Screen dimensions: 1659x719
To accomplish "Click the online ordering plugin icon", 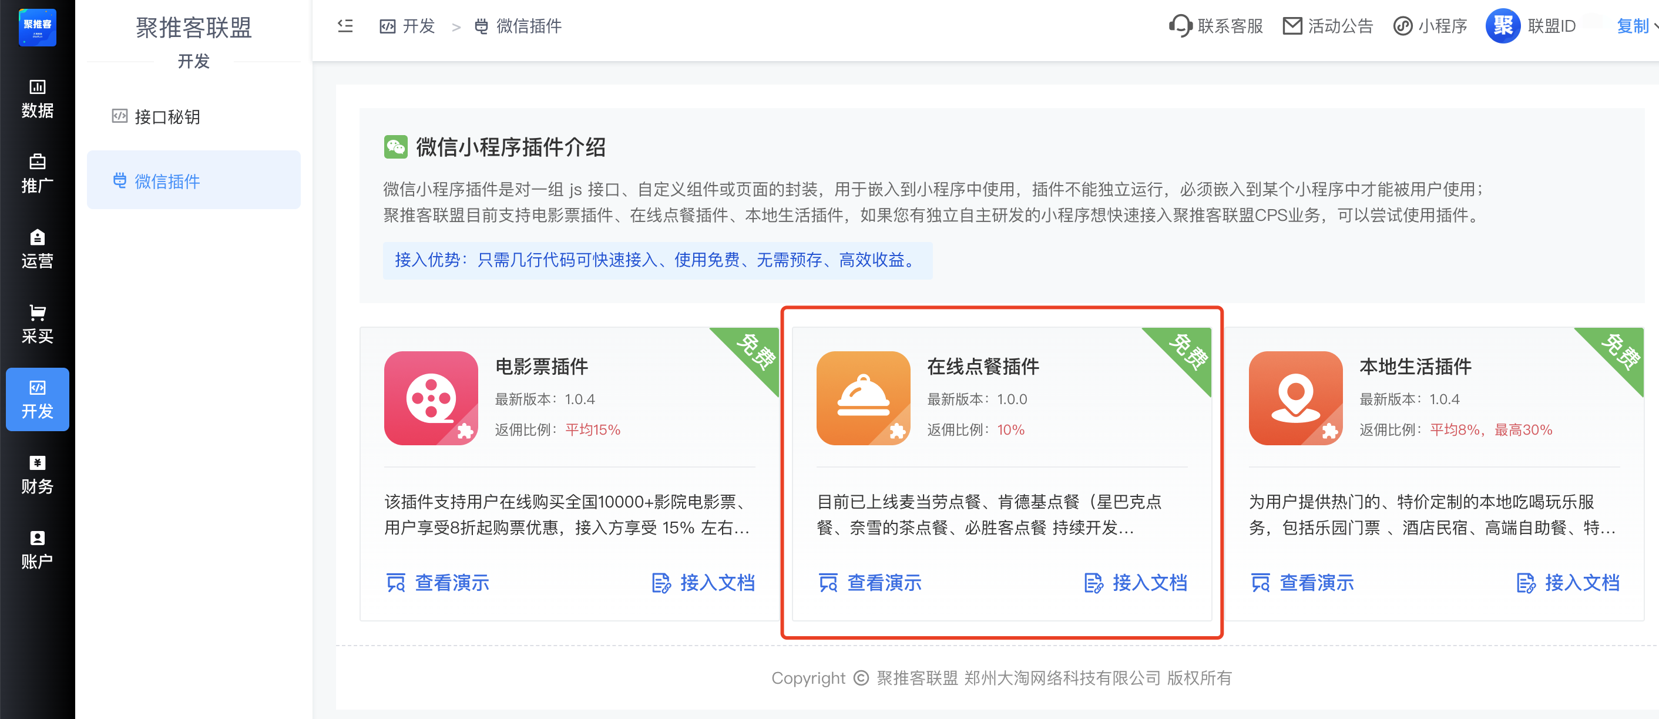I will (863, 398).
